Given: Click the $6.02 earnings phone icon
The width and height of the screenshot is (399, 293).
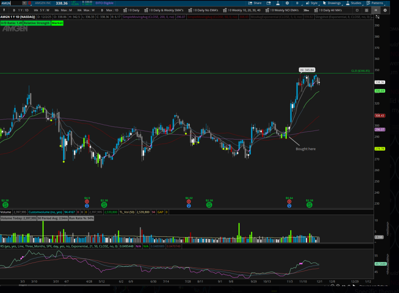Looking at the screenshot, I should coord(188,202).
